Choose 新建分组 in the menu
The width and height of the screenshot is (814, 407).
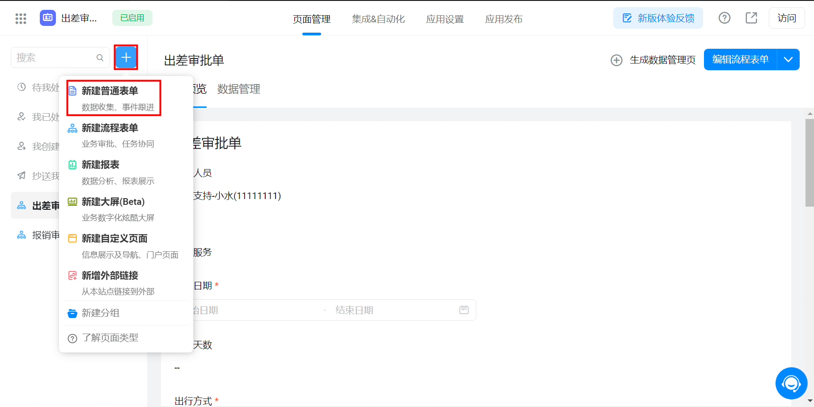(x=126, y=313)
